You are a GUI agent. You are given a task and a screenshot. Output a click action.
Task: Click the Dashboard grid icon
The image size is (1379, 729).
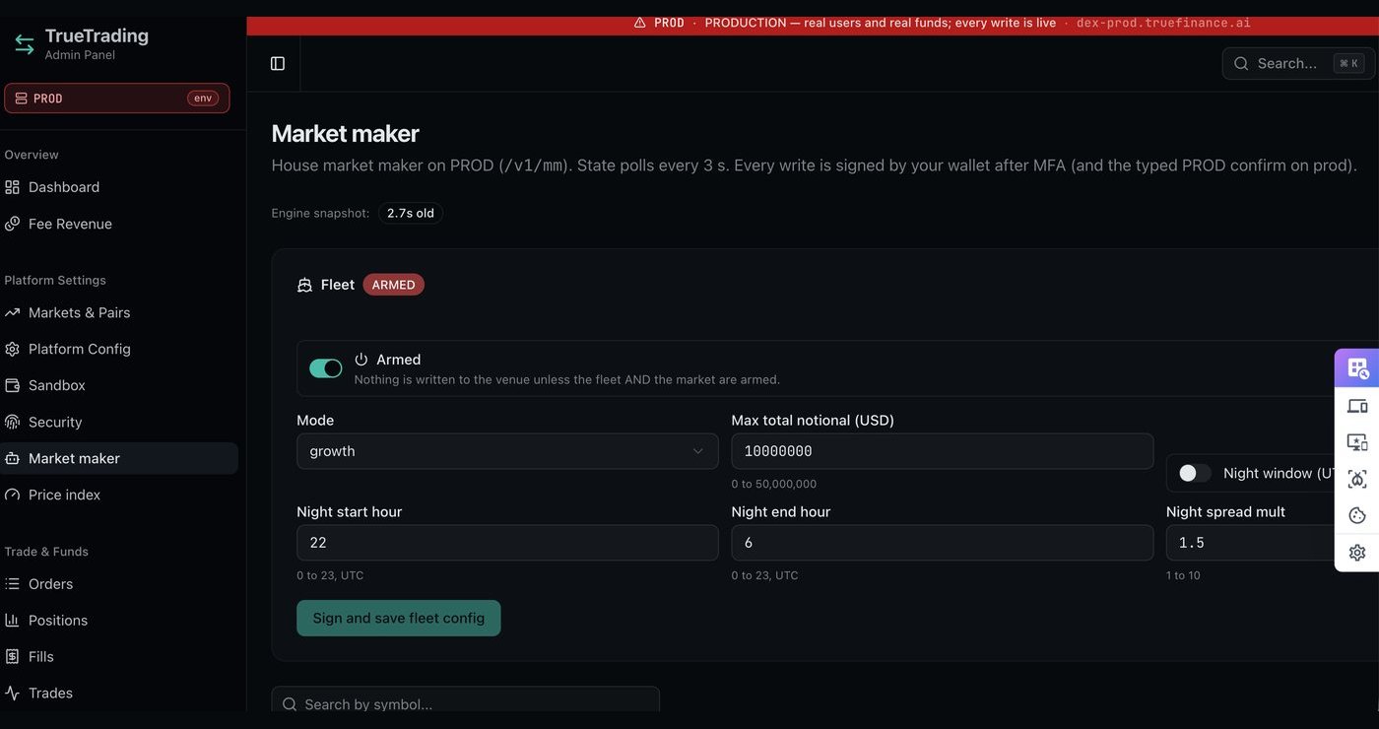(12, 187)
